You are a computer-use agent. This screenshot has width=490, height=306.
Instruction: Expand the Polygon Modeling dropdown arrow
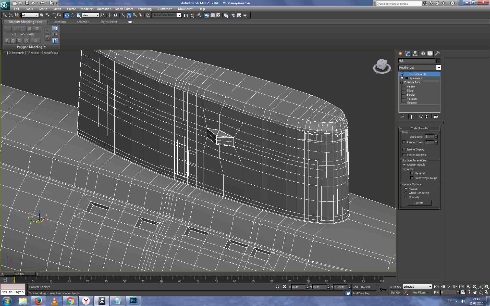click(44, 47)
